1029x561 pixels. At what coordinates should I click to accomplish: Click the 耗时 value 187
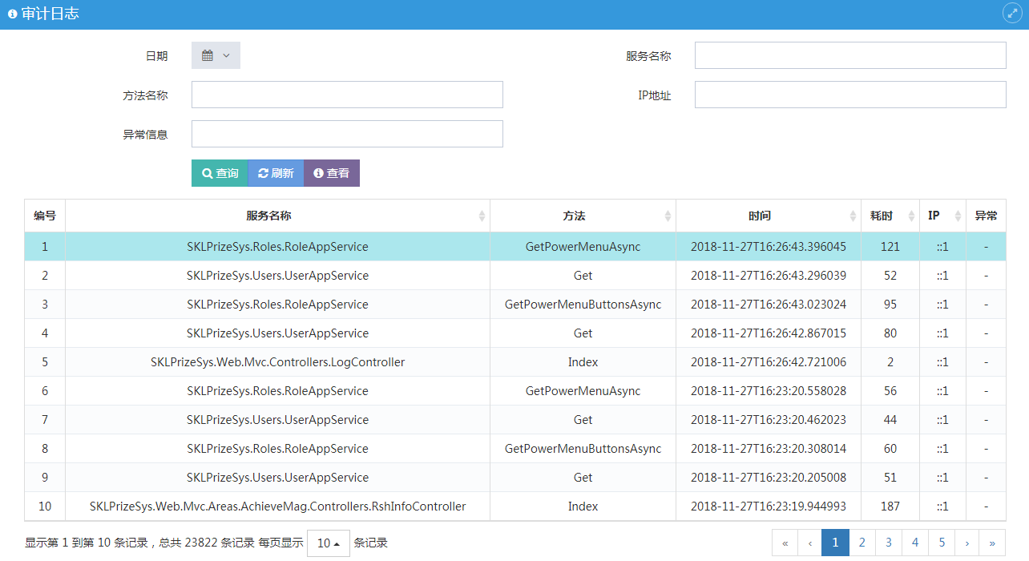(x=890, y=507)
